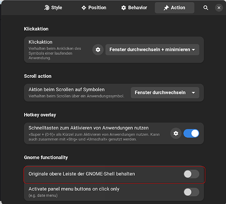Click the Style tab paint icon
Screen dimensions: 226x204
tap(47, 8)
